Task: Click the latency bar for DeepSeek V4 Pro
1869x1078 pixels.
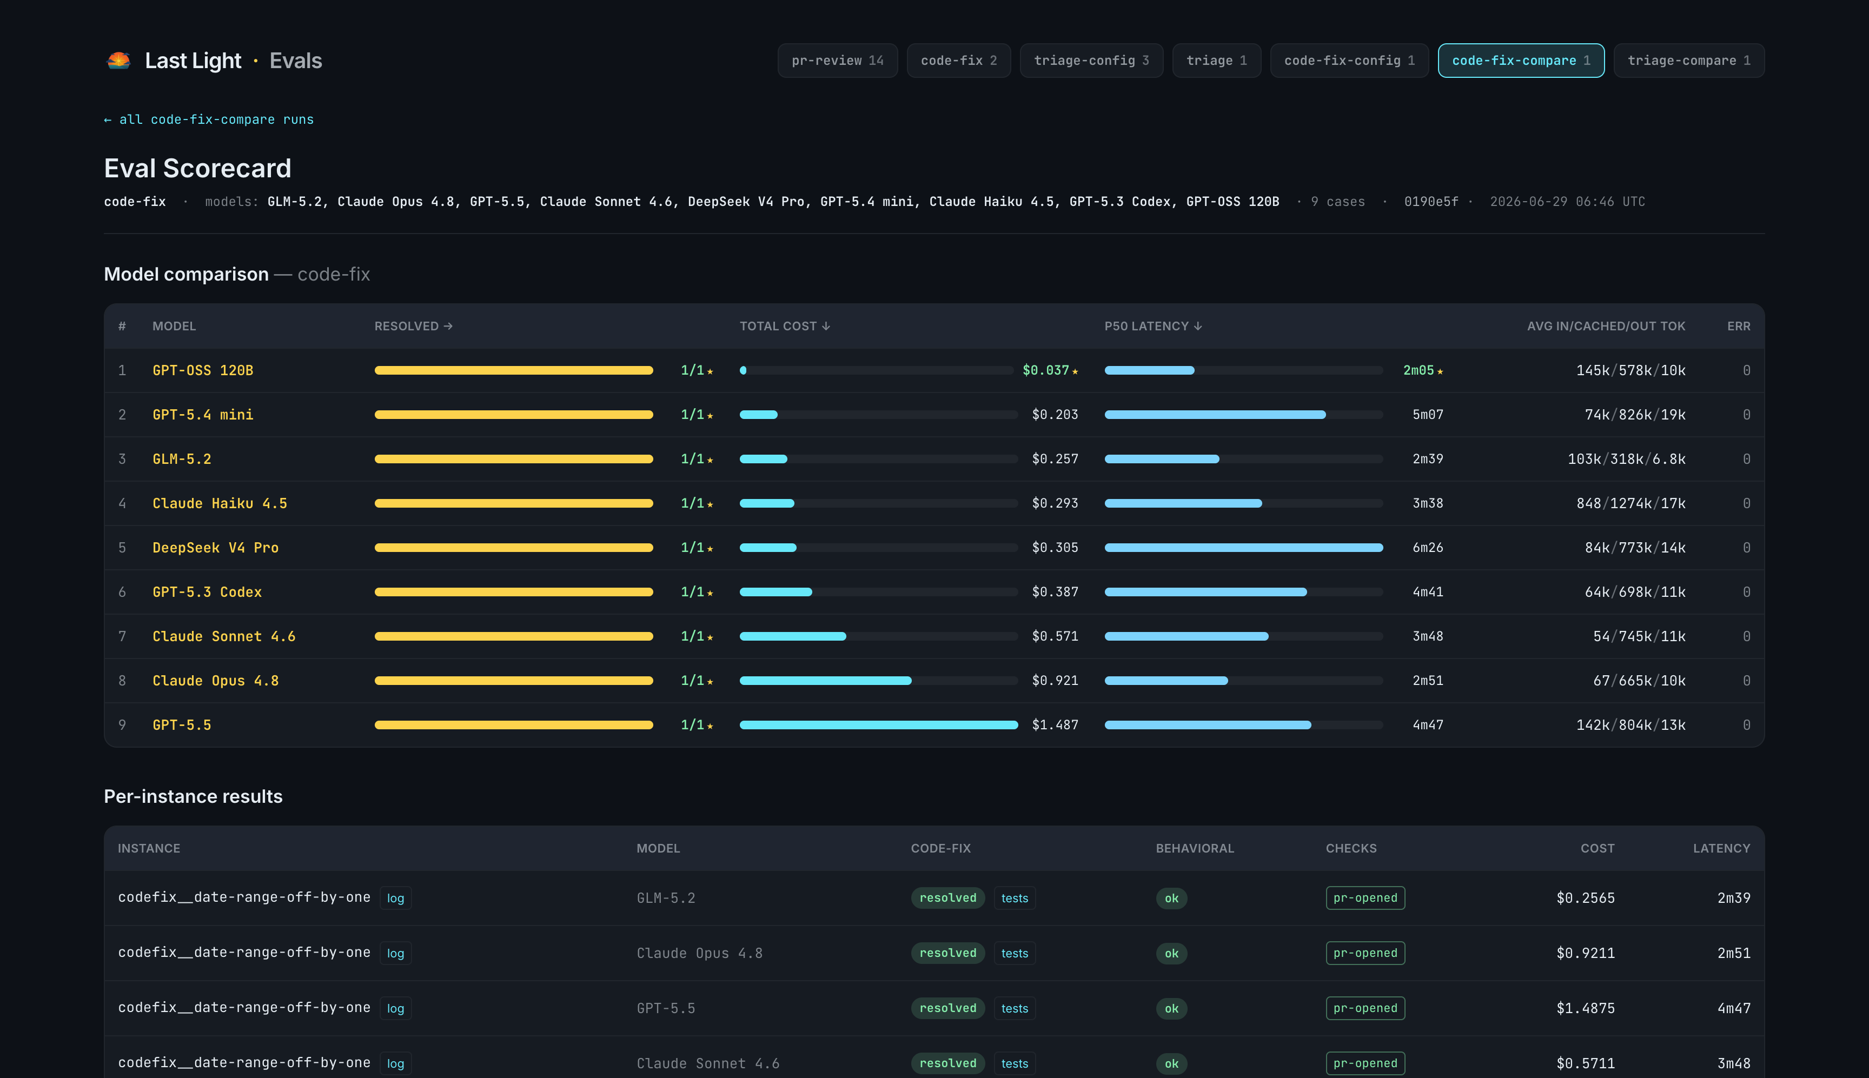Action: point(1243,548)
